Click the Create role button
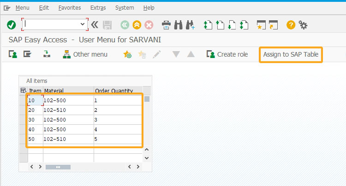The image size is (346, 186). 227,54
